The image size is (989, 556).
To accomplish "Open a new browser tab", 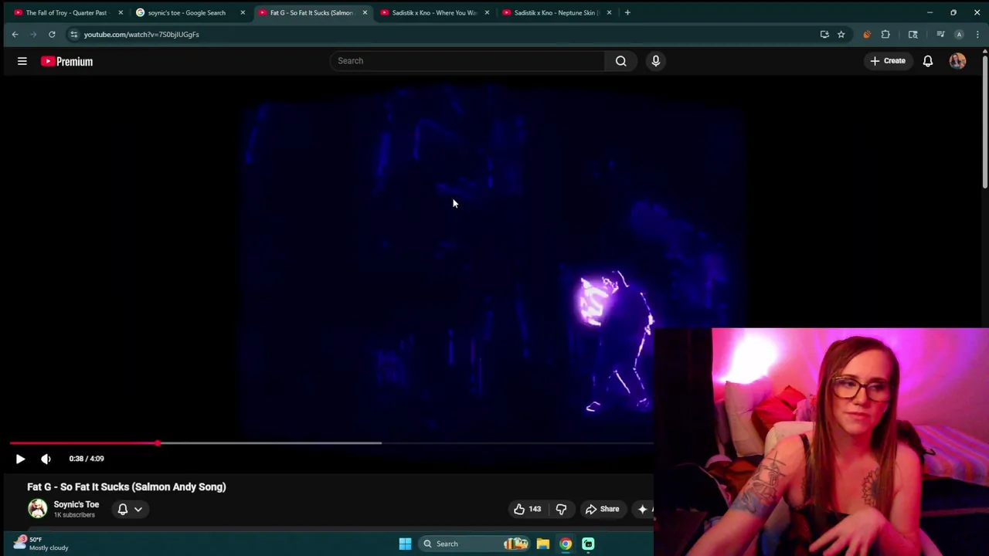I will (x=627, y=12).
